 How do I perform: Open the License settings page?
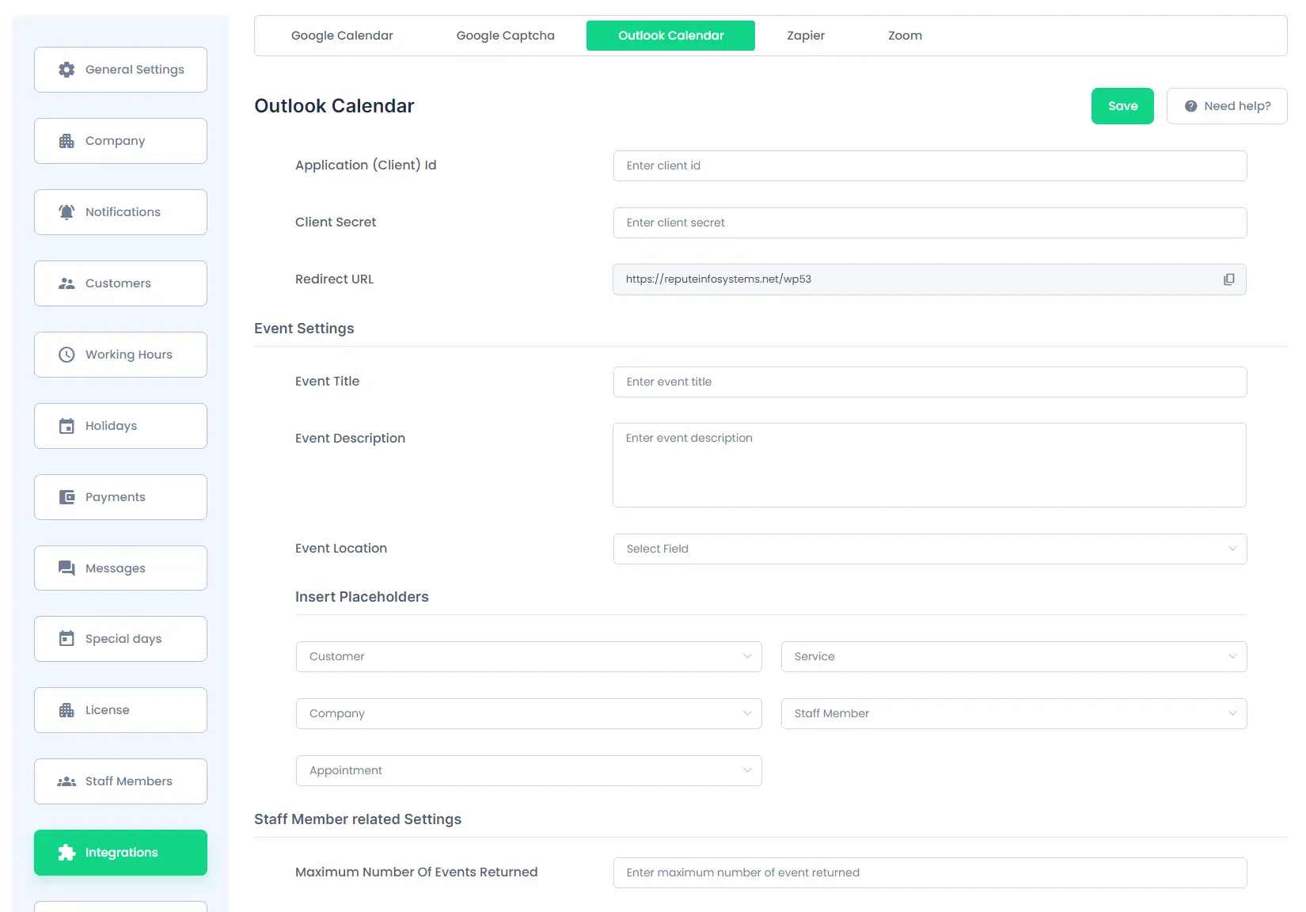pos(120,710)
